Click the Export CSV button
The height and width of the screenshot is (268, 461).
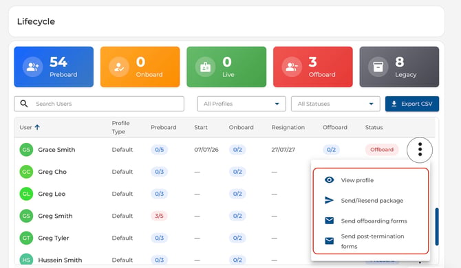click(x=412, y=104)
